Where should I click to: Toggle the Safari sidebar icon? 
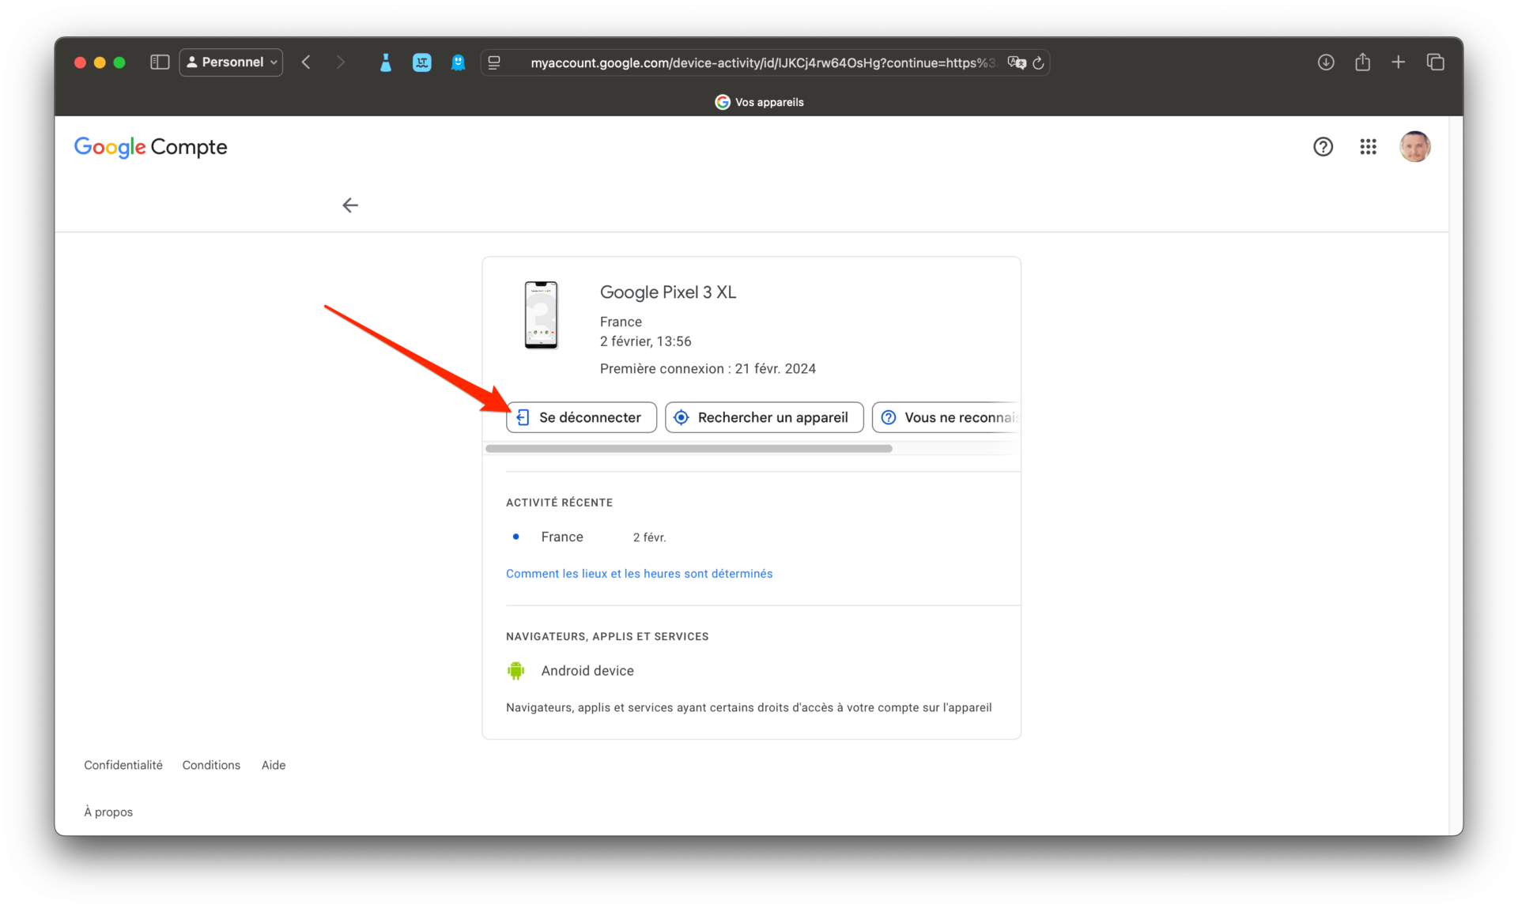click(x=160, y=62)
